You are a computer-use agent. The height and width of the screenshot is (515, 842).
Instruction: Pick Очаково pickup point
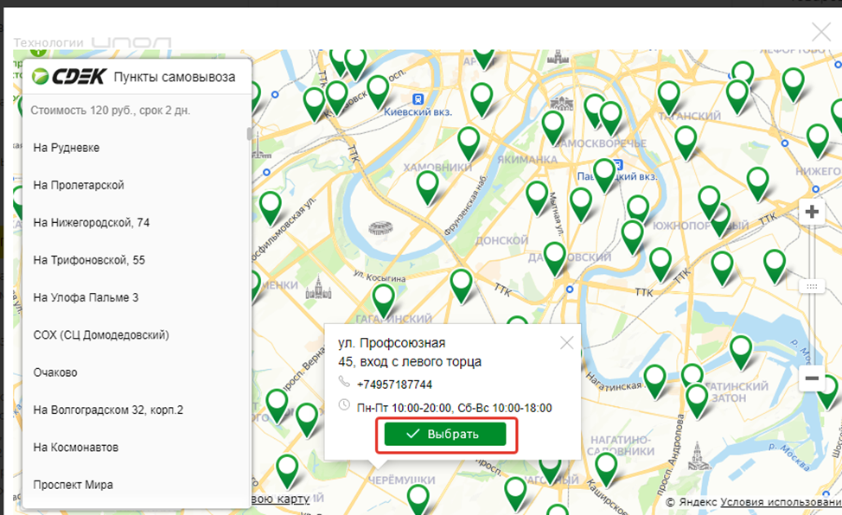click(55, 372)
